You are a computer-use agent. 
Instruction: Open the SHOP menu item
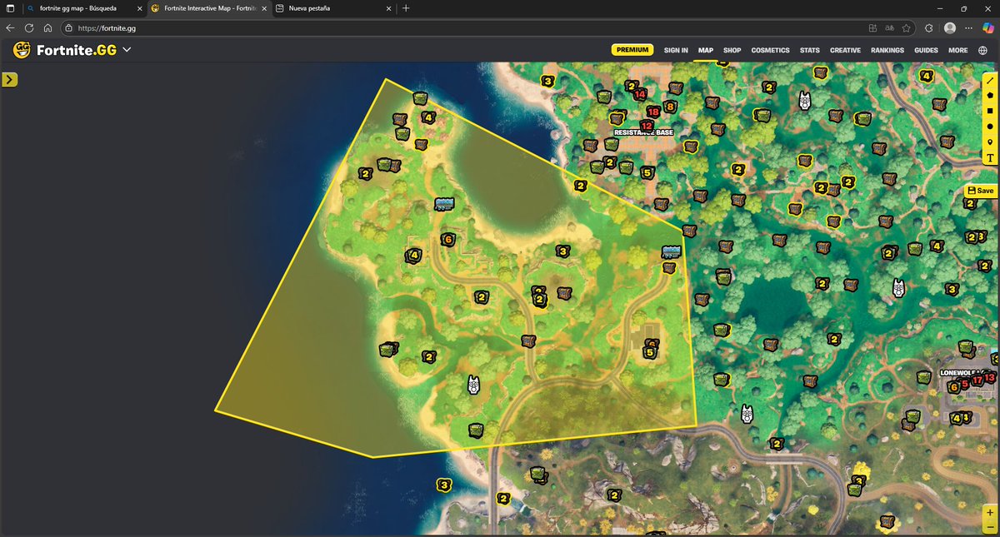tap(732, 50)
